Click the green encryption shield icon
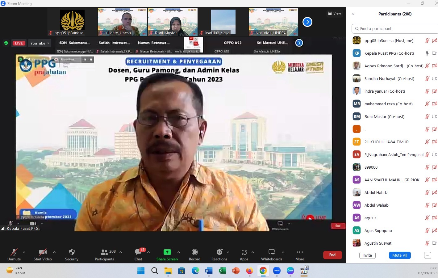Viewport: 438px width, 278px height. pyautogui.click(x=6, y=43)
